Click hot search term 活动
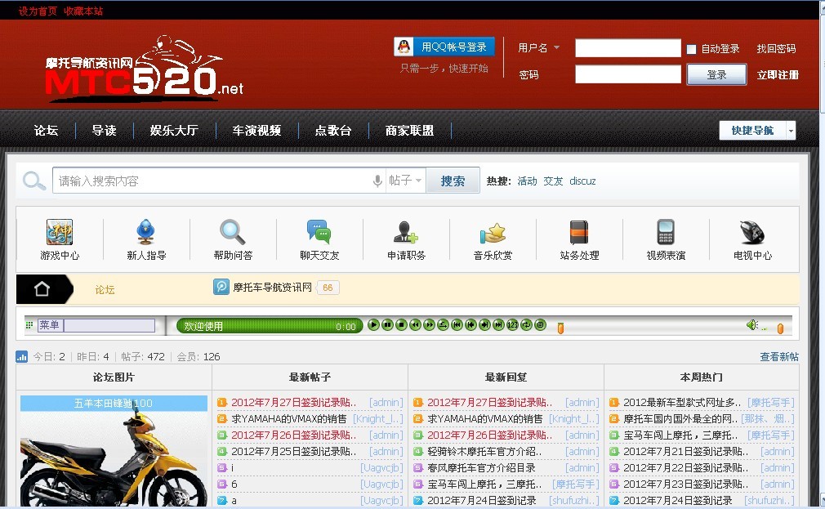The image size is (825, 509). 527,181
